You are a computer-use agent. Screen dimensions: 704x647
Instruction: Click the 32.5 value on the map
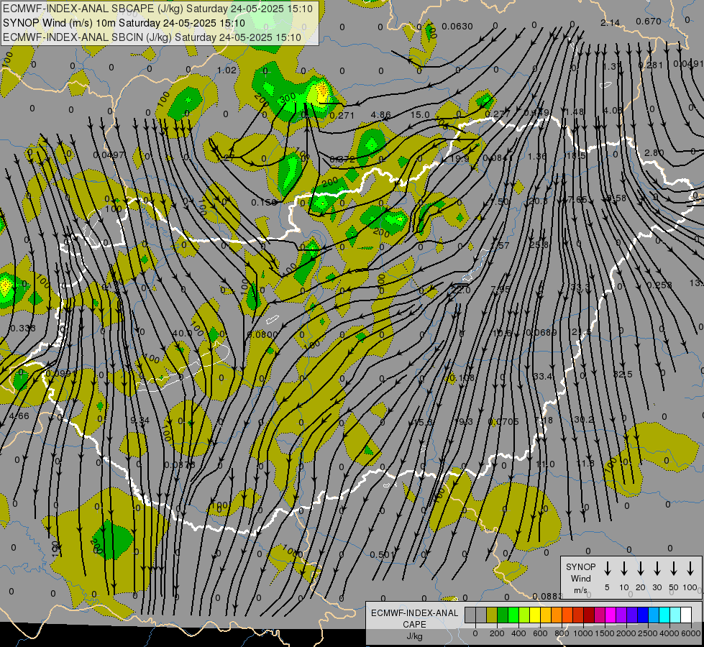(x=623, y=374)
